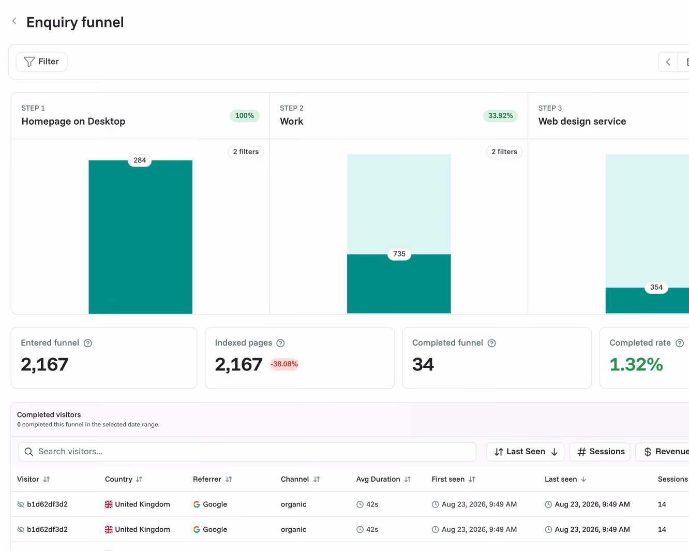
Task: Click the Sessions column header
Action: click(x=672, y=480)
